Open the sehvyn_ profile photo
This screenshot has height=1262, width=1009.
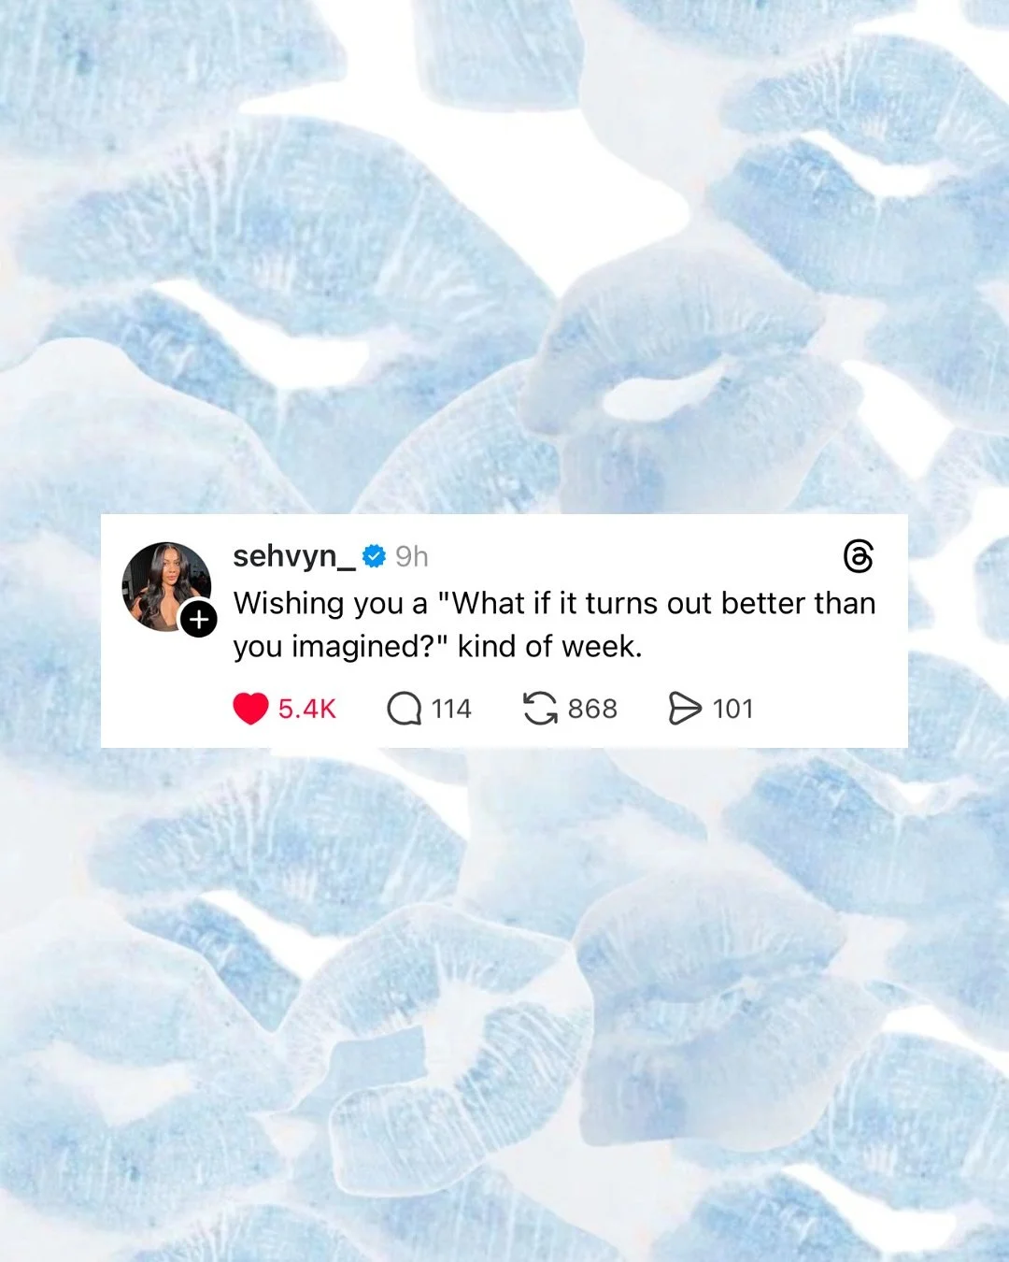166,587
